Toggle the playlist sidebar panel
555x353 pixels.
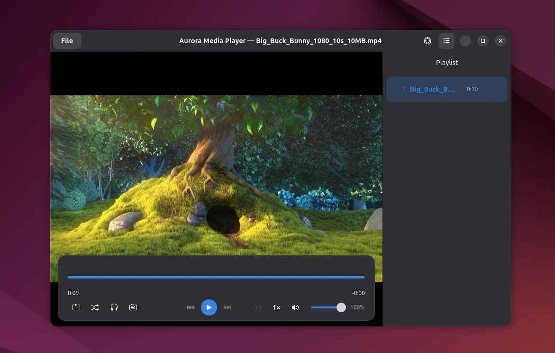click(x=446, y=41)
